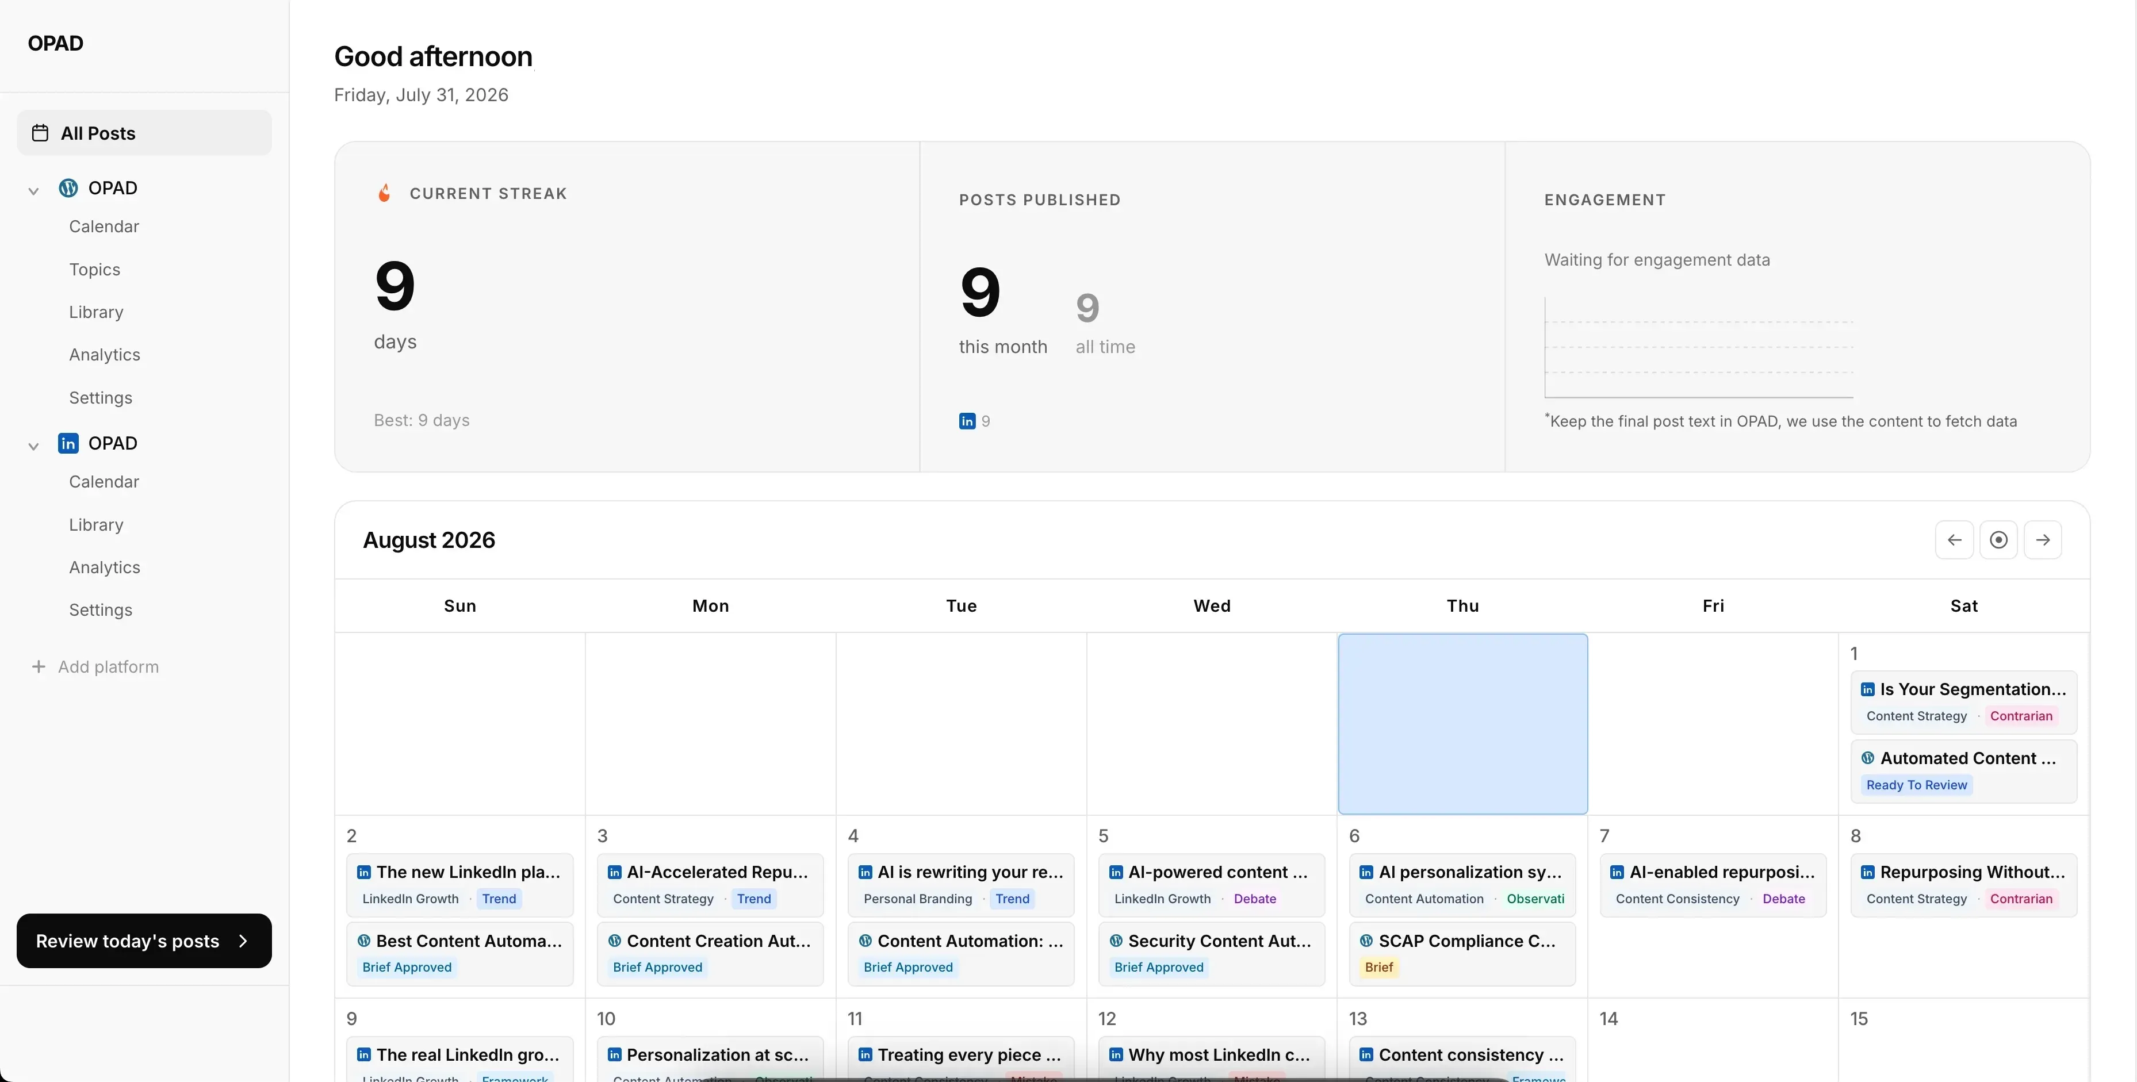Screen dimensions: 2137x1082
Task: Click LinkedIn icon on 'AI-enabled repurposi...' post
Action: tap(1617, 872)
